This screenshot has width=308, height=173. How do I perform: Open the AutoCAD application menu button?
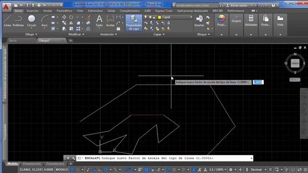coord(6,7)
